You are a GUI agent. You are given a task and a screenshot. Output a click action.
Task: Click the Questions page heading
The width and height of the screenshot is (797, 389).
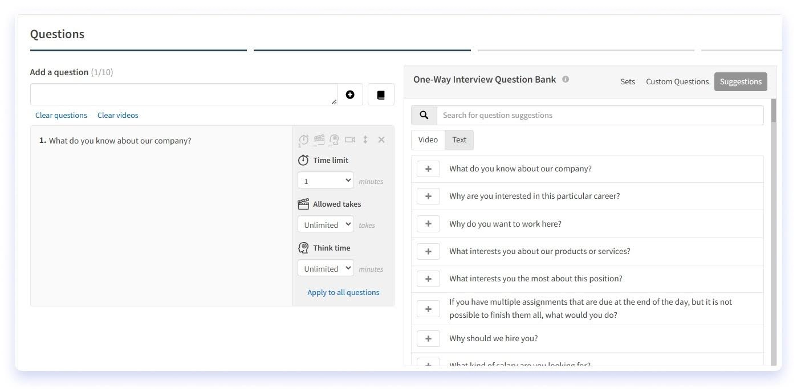[57, 34]
